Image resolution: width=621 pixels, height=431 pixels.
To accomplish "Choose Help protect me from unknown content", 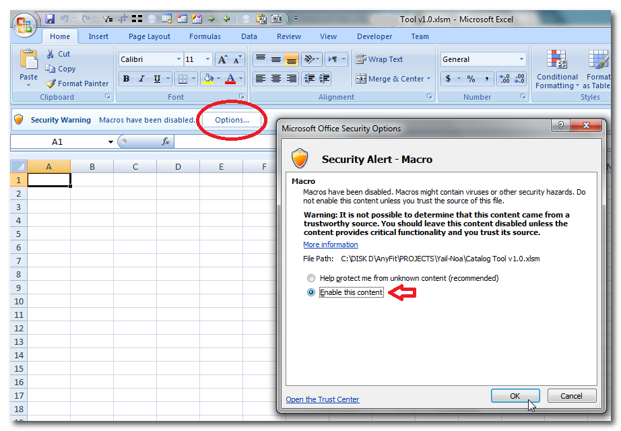I will coord(311,278).
